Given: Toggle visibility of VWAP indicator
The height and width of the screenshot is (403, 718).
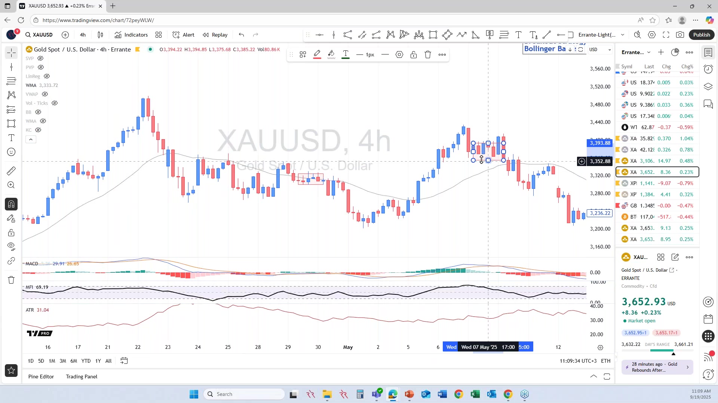Looking at the screenshot, I should [45, 94].
